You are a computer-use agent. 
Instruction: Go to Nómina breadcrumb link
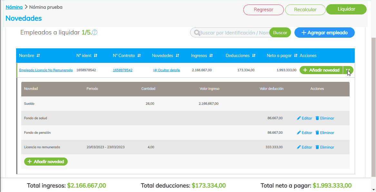click(14, 7)
